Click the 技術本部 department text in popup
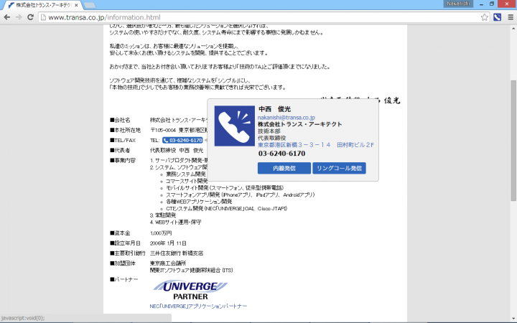 tap(269, 131)
